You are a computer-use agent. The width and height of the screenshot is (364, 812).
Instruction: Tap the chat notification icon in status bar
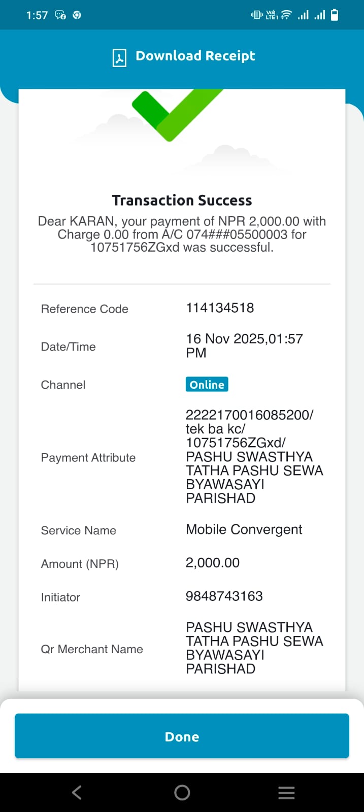60,15
